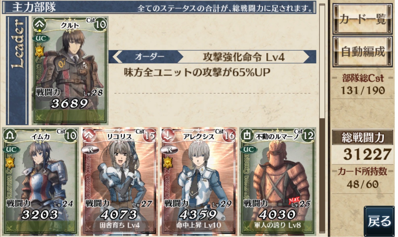Open カード一覧 card list
This screenshot has height=237, width=398.
point(363,19)
